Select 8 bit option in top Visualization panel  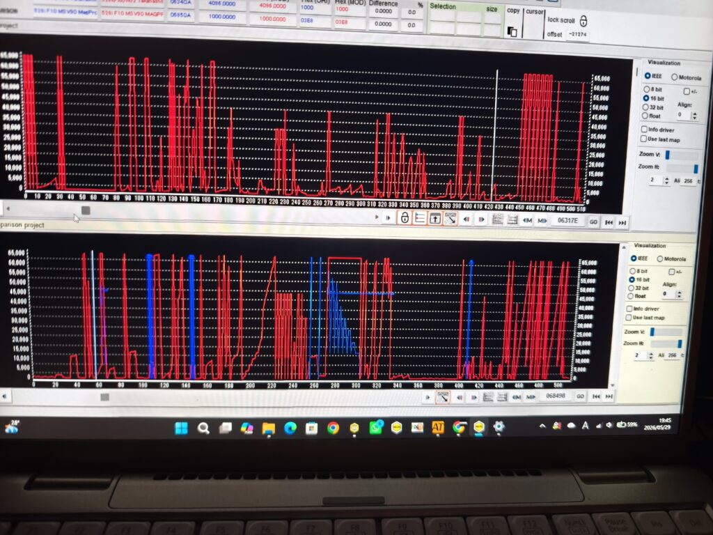point(646,89)
